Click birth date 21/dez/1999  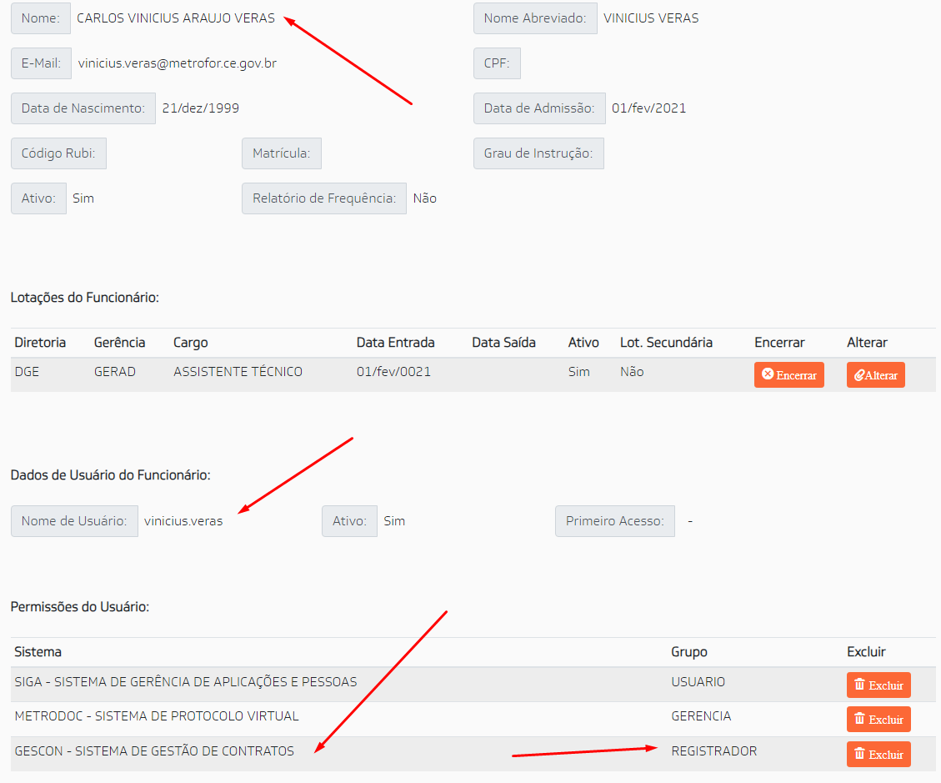(x=200, y=108)
